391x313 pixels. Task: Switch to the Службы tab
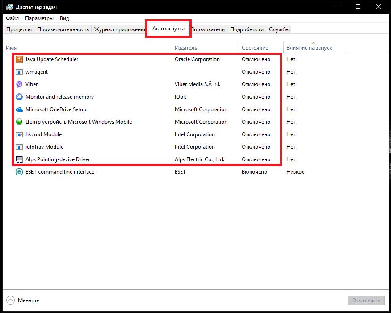click(280, 29)
